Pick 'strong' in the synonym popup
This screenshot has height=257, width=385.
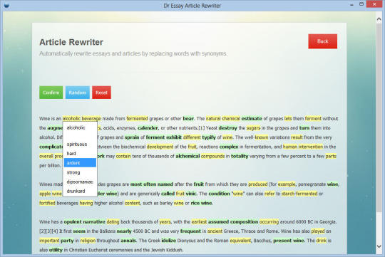80,172
